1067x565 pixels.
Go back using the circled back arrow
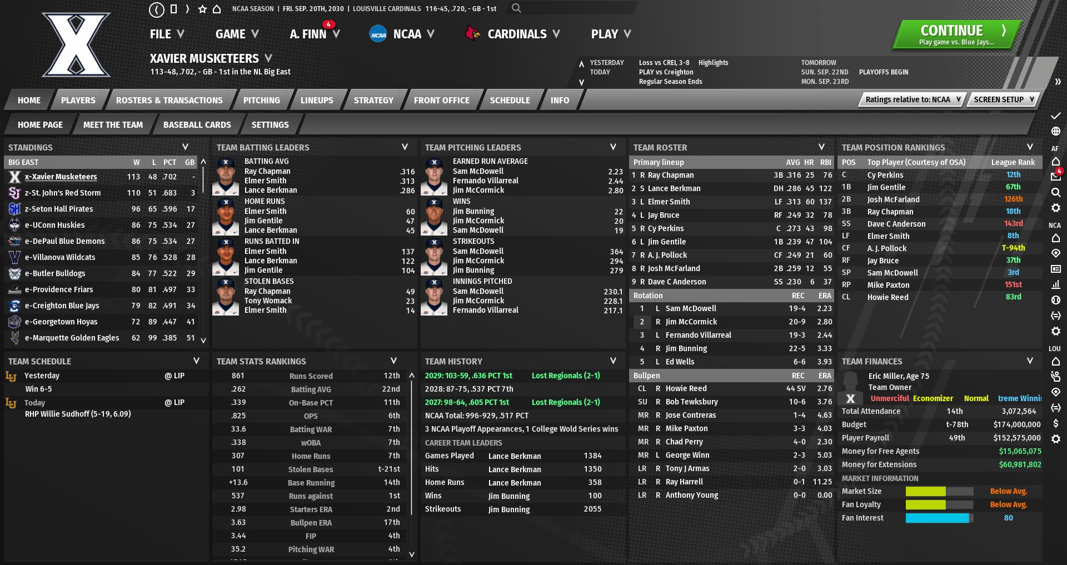click(x=157, y=9)
